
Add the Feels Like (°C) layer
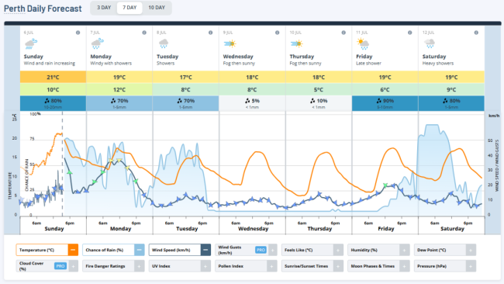(x=338, y=250)
